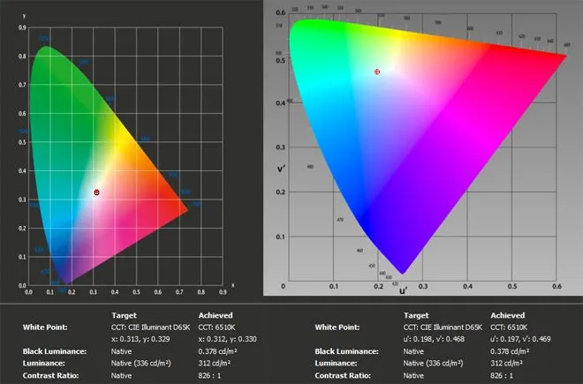Click the blue bottom tip of u'v' diagram

tap(403, 271)
